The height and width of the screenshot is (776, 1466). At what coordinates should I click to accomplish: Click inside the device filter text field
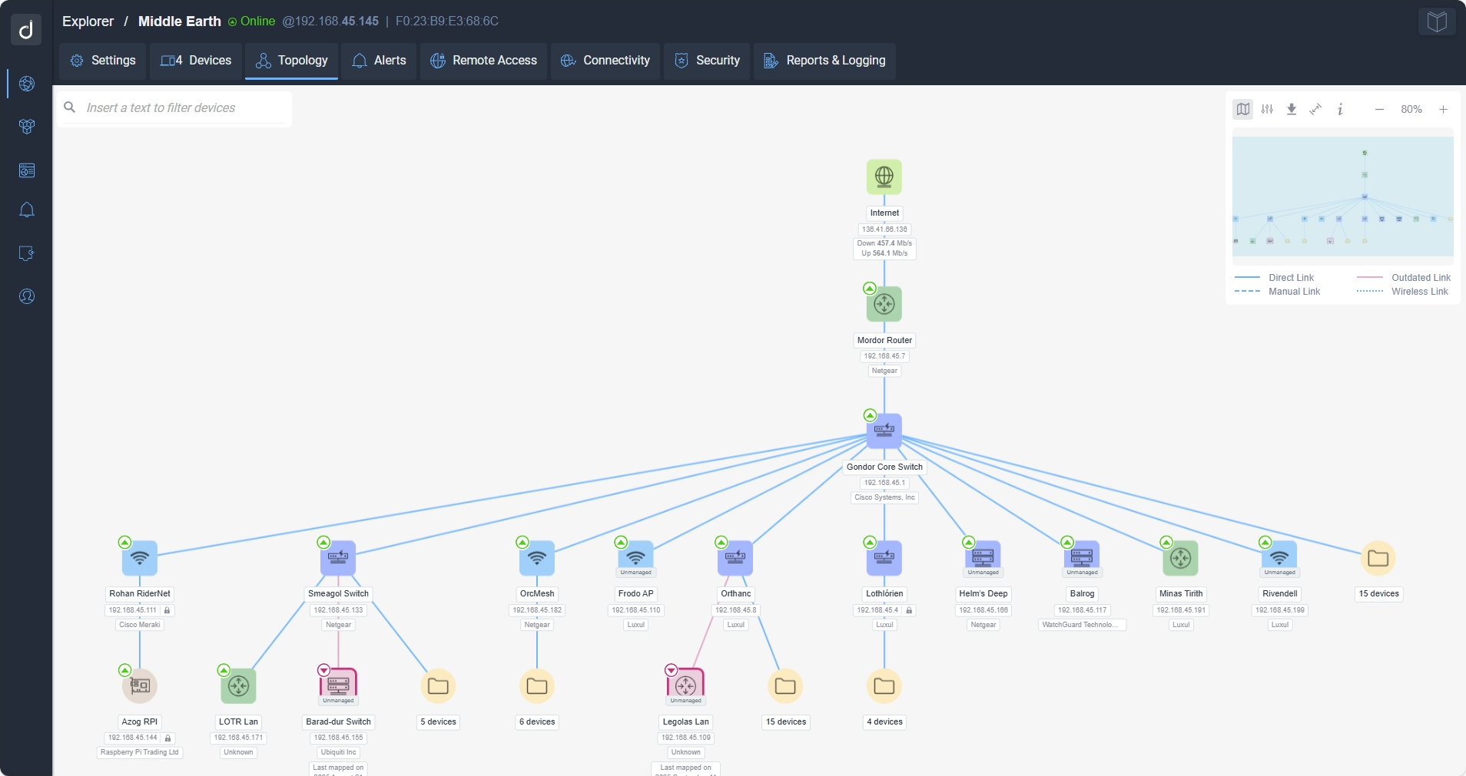[x=177, y=107]
